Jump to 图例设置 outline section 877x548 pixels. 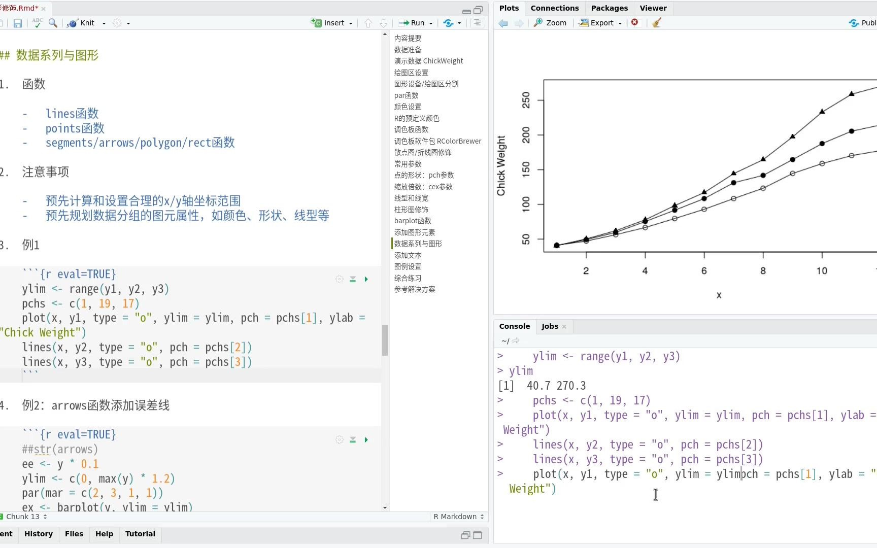[x=408, y=266]
